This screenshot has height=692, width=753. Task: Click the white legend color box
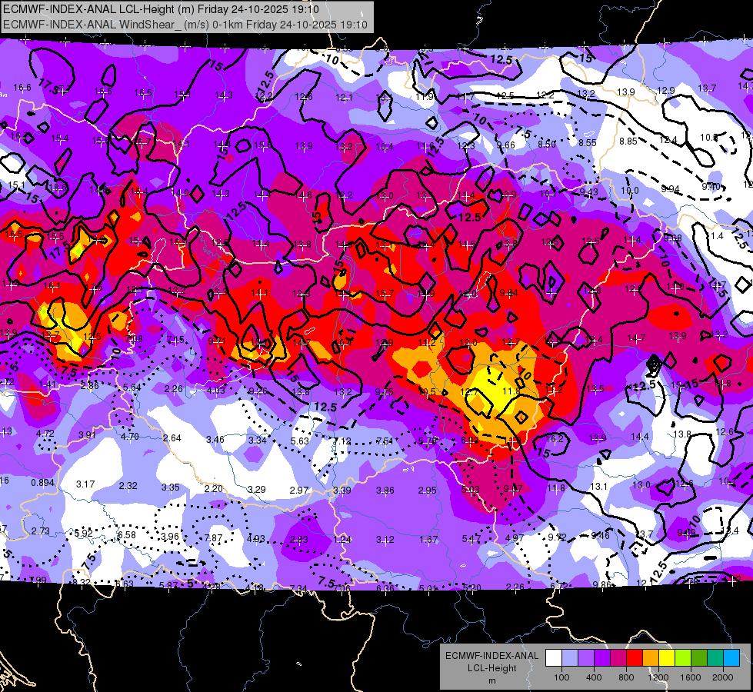point(554,658)
